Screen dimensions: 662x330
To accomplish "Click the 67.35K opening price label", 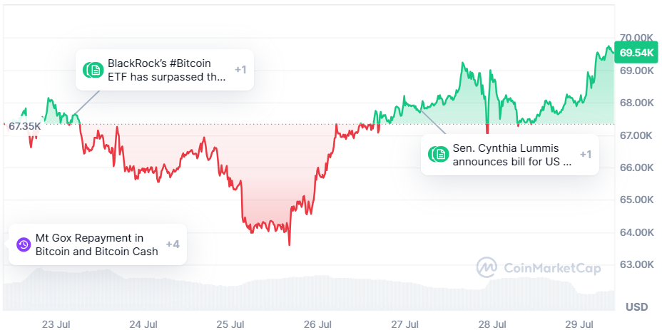I will coord(24,126).
